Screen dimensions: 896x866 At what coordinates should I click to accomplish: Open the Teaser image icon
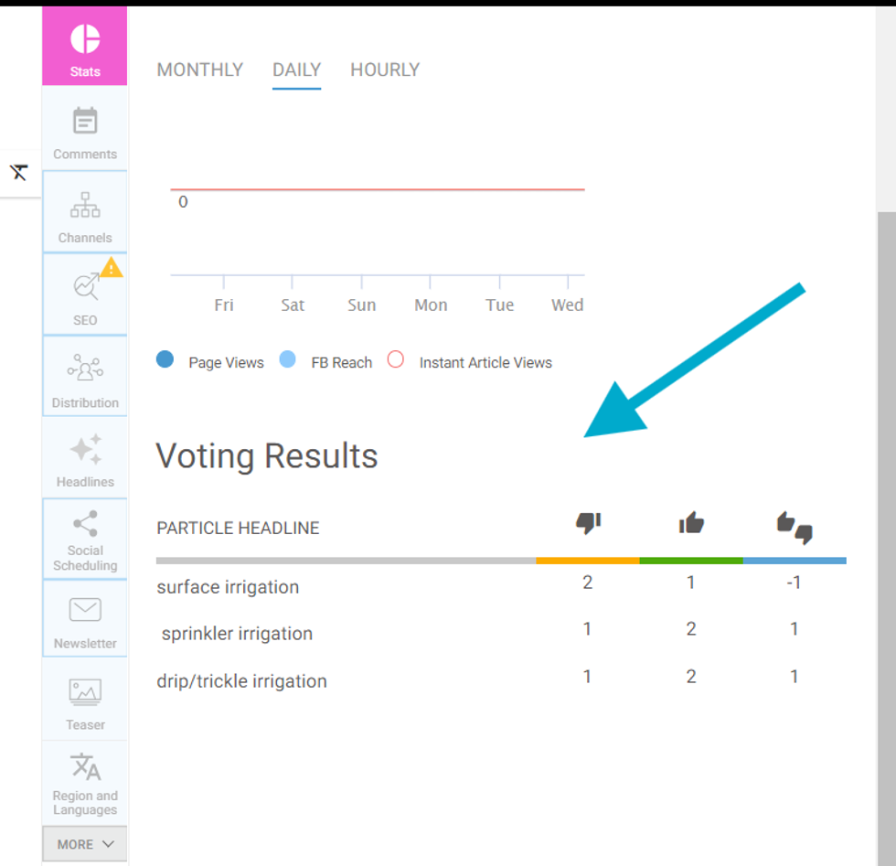[85, 692]
